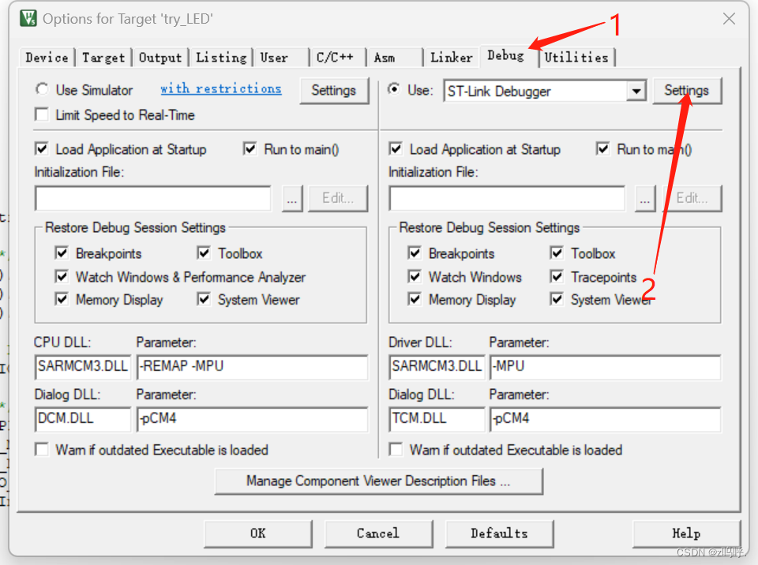Toggle simulator Run to main() checkbox
Viewport: 758px width, 565px height.
pos(250,149)
